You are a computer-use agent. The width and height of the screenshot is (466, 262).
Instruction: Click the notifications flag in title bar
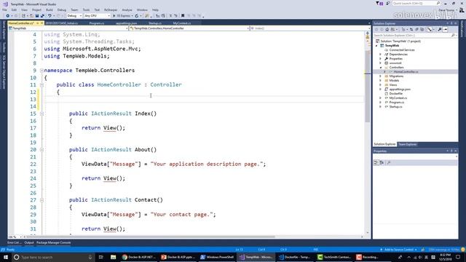pyautogui.click(x=379, y=3)
